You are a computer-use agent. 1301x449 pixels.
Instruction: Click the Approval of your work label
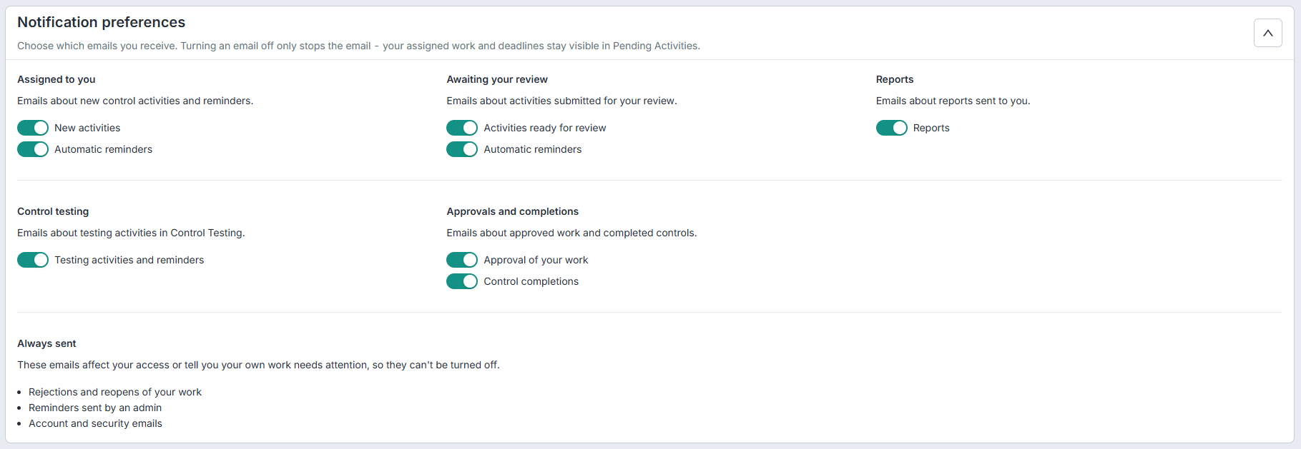click(x=536, y=260)
